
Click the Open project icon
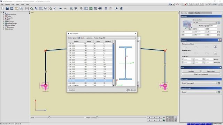[x=7, y=8]
